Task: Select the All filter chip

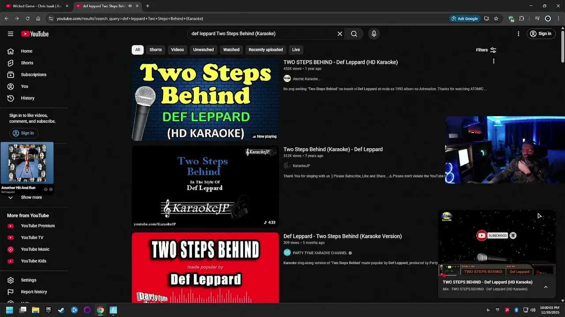Action: click(x=138, y=50)
